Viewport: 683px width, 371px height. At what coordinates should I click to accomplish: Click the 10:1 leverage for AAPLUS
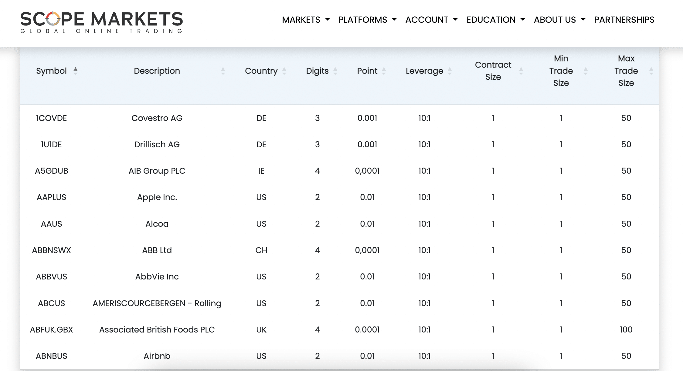pyautogui.click(x=424, y=197)
